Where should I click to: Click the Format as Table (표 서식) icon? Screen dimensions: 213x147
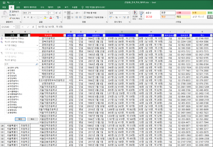[x=142, y=14]
